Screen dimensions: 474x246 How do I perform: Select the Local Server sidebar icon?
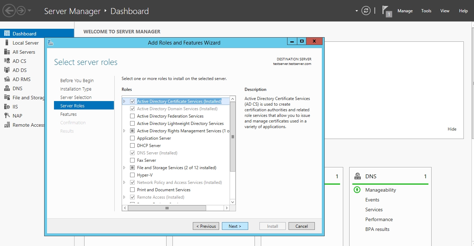7,42
